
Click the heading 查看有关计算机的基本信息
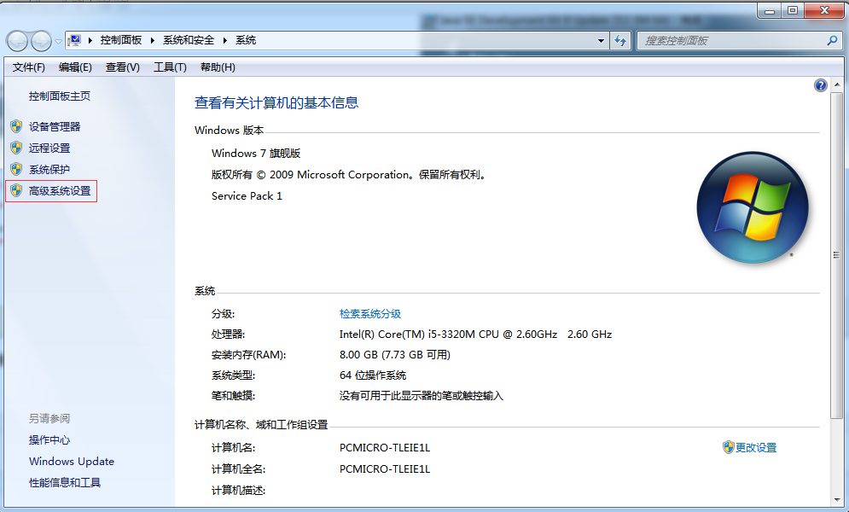pos(276,103)
